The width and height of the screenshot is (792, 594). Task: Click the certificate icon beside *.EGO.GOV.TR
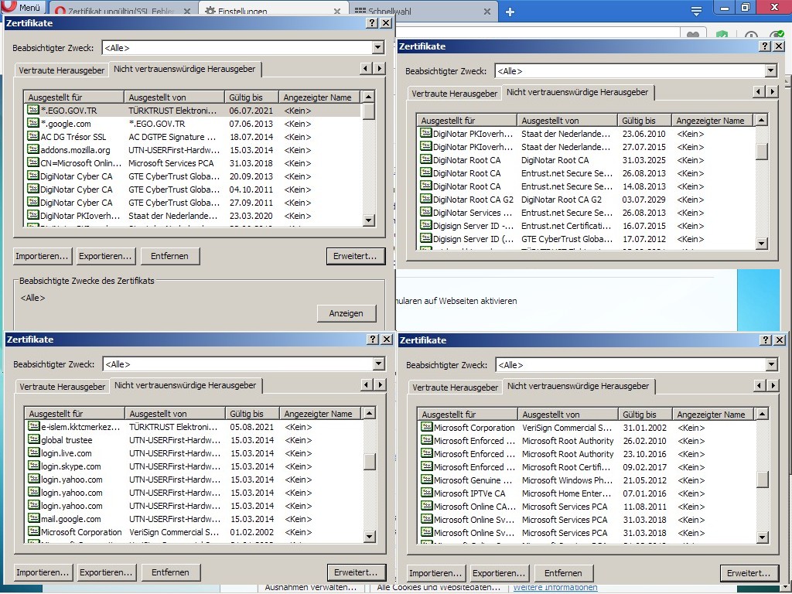pyautogui.click(x=33, y=110)
